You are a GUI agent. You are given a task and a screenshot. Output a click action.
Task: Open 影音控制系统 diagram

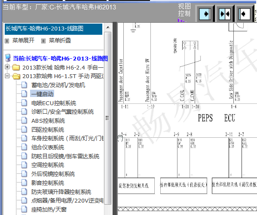point(48,183)
